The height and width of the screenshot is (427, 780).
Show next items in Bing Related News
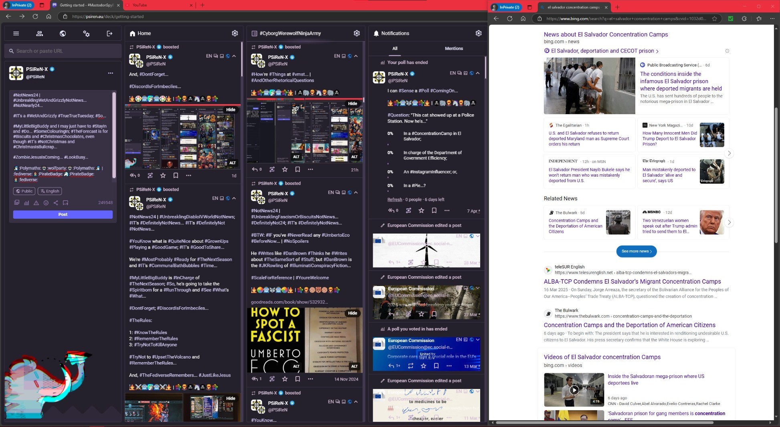(x=729, y=222)
